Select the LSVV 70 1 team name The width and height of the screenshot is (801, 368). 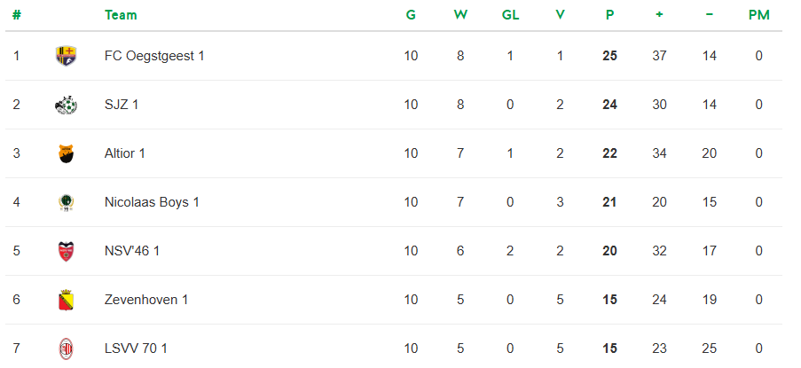[136, 348]
